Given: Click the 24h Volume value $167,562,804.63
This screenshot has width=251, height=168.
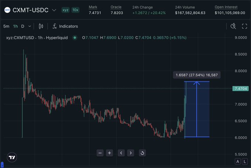Looking at the screenshot, I should point(190,13).
